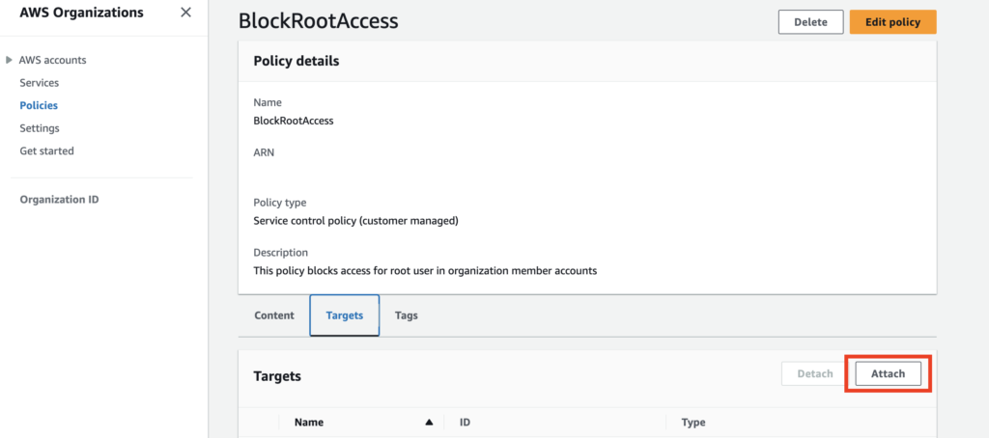Viewport: 989px width, 438px height.
Task: Go to Services in the sidebar
Action: pyautogui.click(x=40, y=83)
